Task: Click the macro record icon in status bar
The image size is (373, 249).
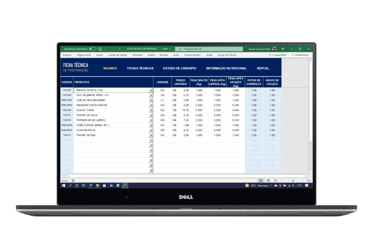Action: tap(73, 181)
